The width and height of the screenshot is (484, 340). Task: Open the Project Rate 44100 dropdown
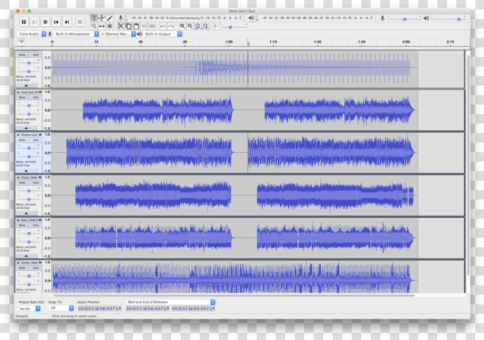pos(29,308)
